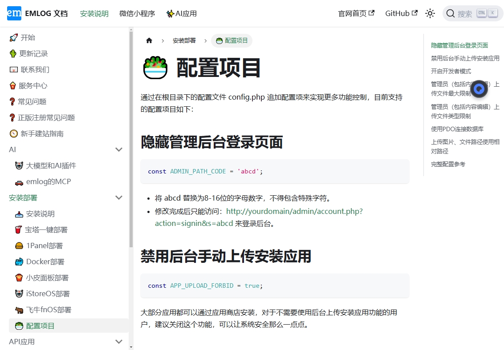The image size is (504, 350).
Task: Click the GitHub external link
Action: (x=401, y=13)
